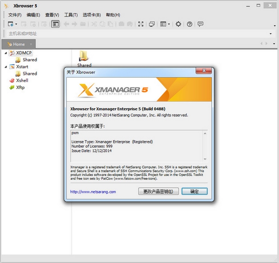Click the 'Issue Date: 12/12/2014' text

click(92, 151)
